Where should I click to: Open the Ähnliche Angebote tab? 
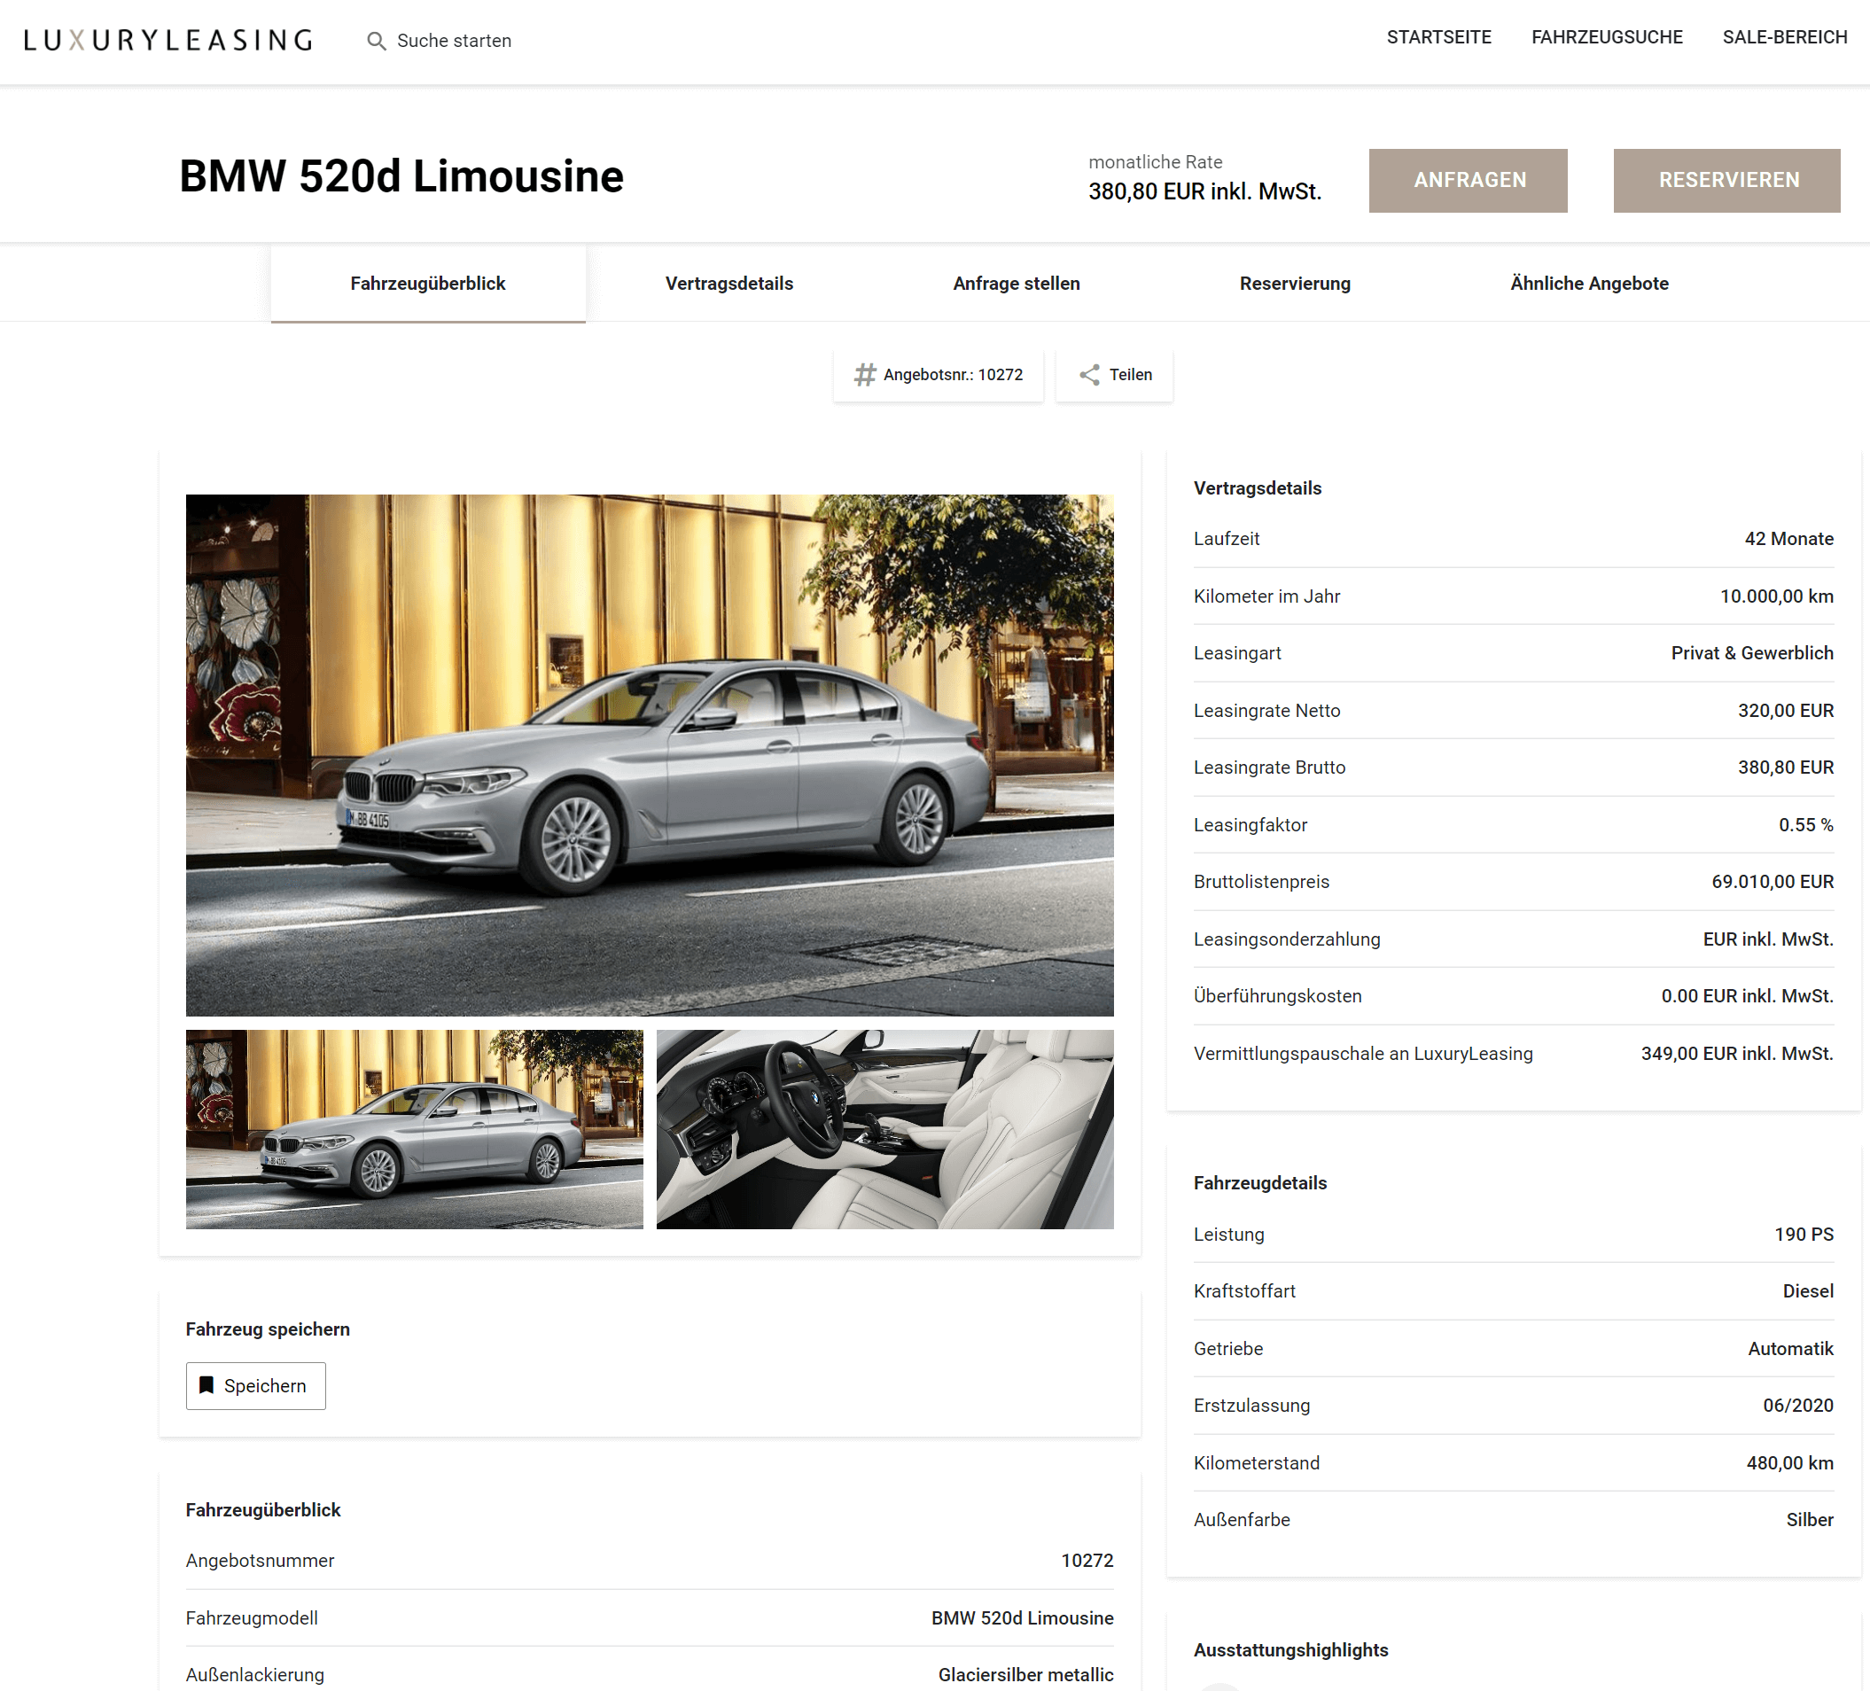[x=1589, y=284]
